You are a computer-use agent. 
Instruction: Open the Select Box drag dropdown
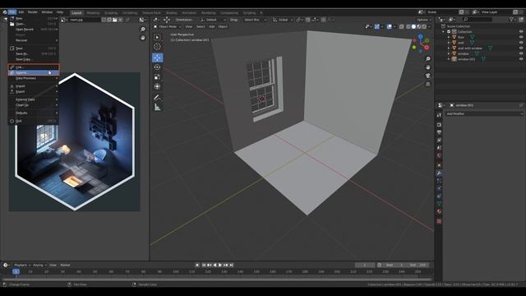tap(255, 20)
